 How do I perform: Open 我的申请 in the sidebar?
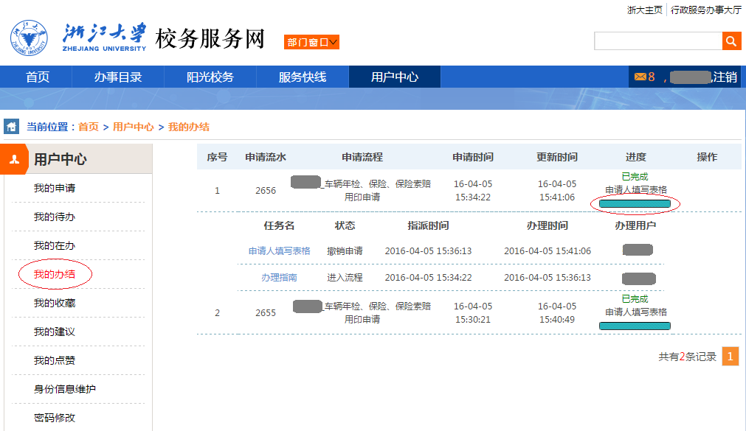tap(54, 188)
